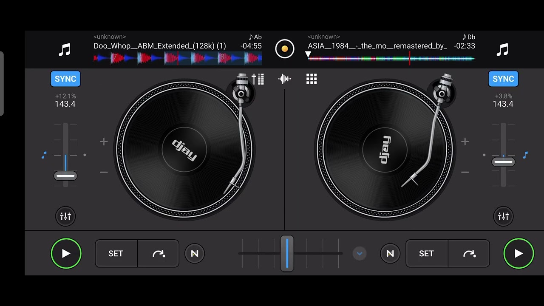Tap the center record button

[x=285, y=49]
